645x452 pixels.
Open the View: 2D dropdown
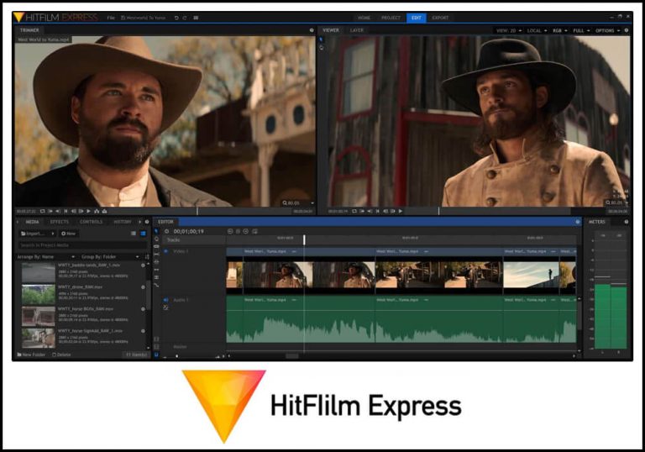509,30
